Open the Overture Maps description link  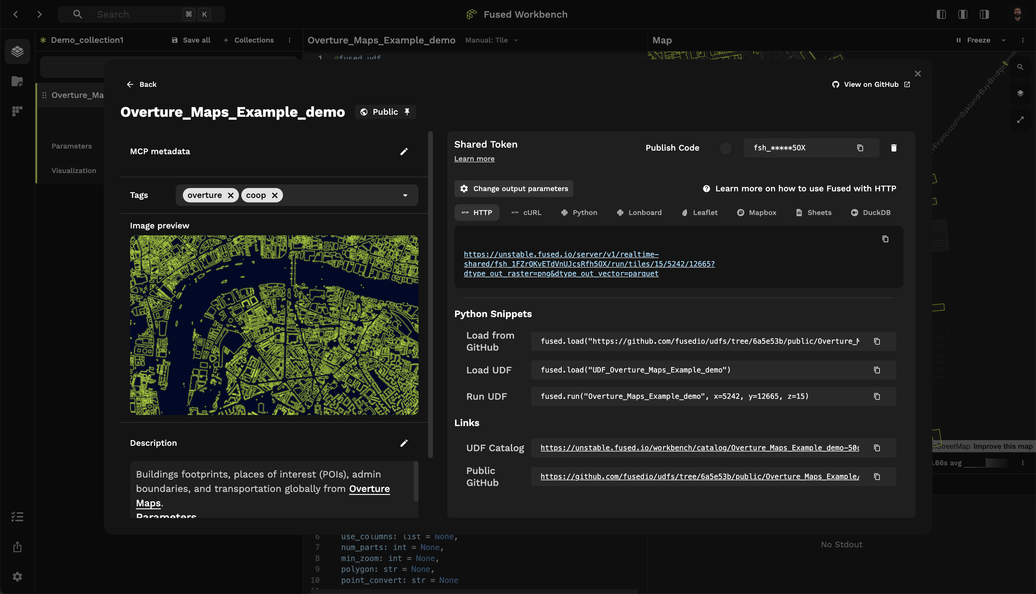pos(370,489)
